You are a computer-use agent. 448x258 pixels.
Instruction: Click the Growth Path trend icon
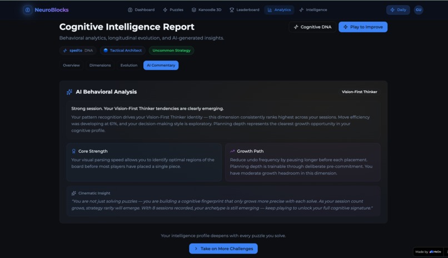(232, 151)
